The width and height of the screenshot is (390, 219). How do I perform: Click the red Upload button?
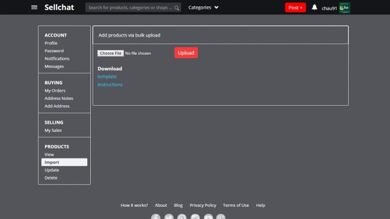click(x=186, y=53)
